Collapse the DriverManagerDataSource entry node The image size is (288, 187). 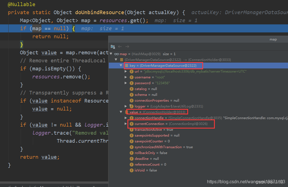(116, 60)
